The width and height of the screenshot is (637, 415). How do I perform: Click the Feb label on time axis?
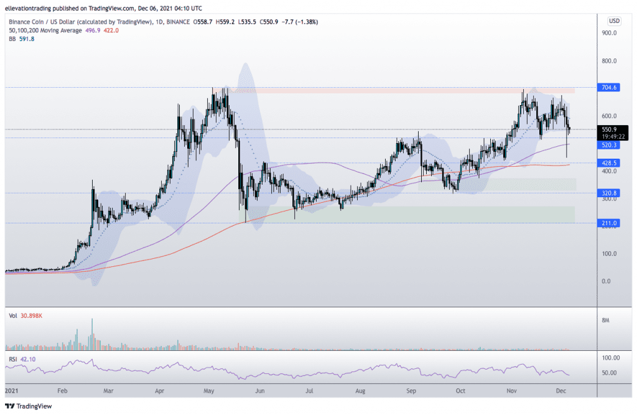click(x=62, y=391)
